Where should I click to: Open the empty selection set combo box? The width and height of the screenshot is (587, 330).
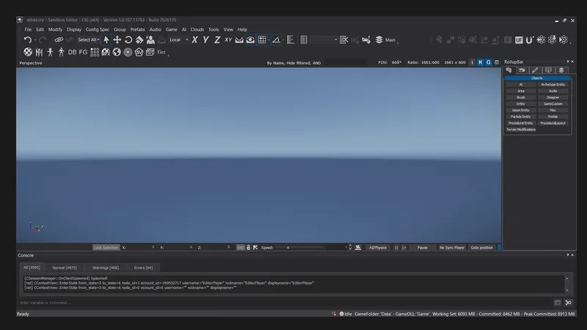tap(324, 40)
